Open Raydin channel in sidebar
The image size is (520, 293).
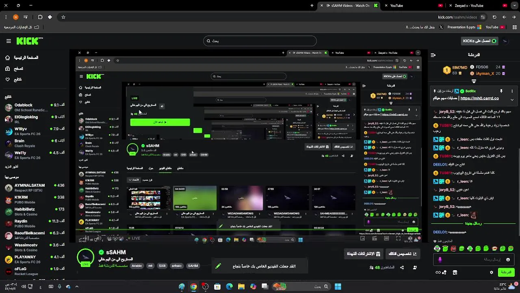click(35, 224)
